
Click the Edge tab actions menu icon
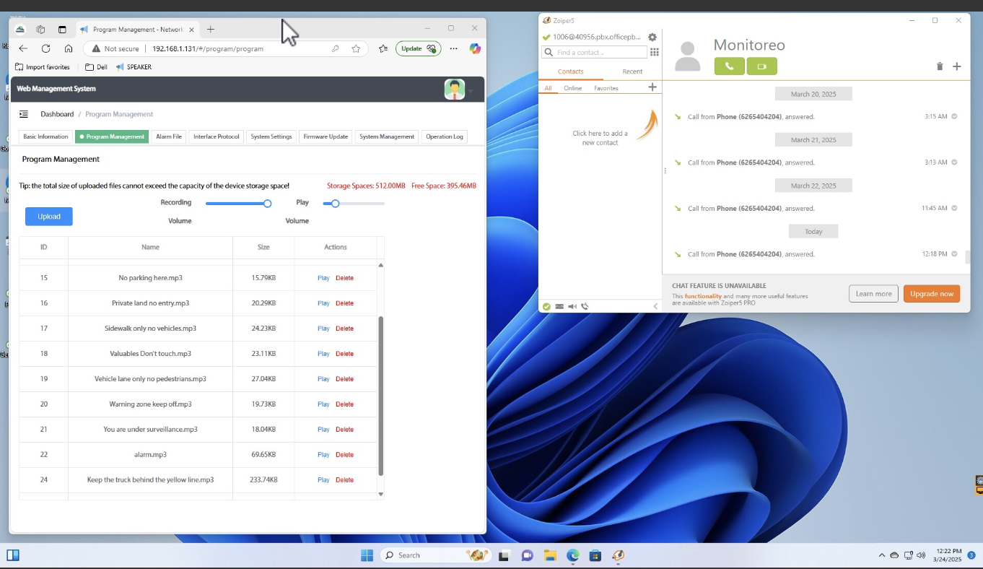coord(62,30)
